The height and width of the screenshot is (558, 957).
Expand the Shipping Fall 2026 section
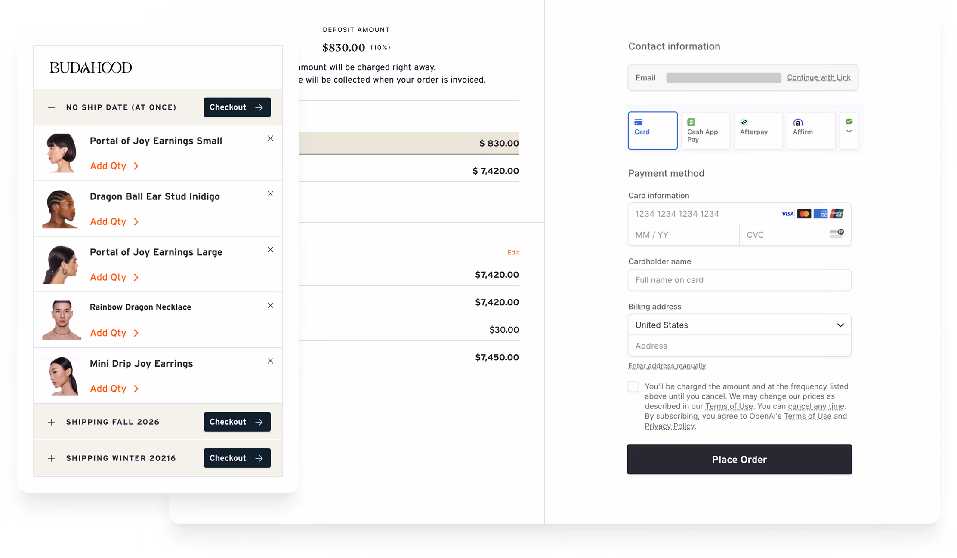pos(51,422)
